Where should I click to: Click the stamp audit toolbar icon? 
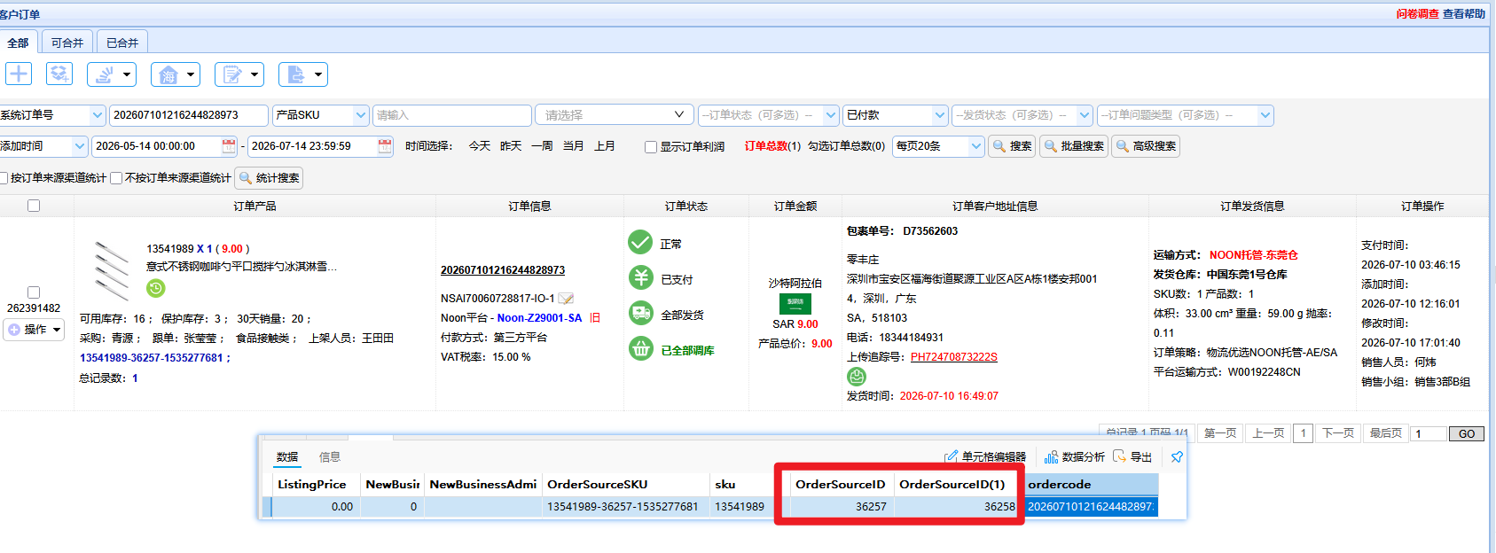pos(104,74)
